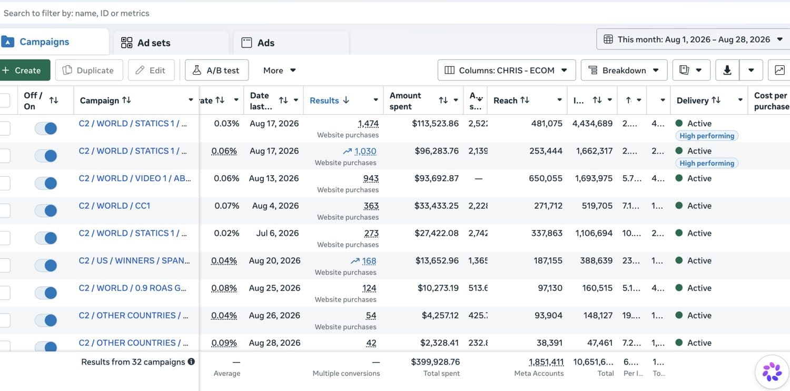This screenshot has height=391, width=790.
Task: Click the Edit button
Action: 151,70
